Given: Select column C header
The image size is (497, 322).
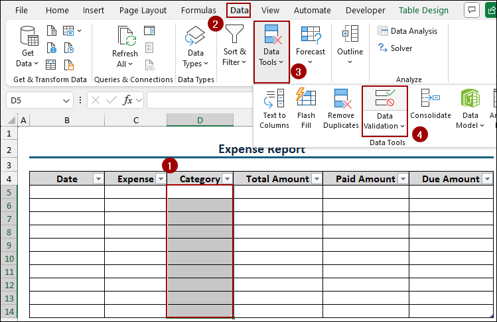Looking at the screenshot, I should click(x=135, y=121).
